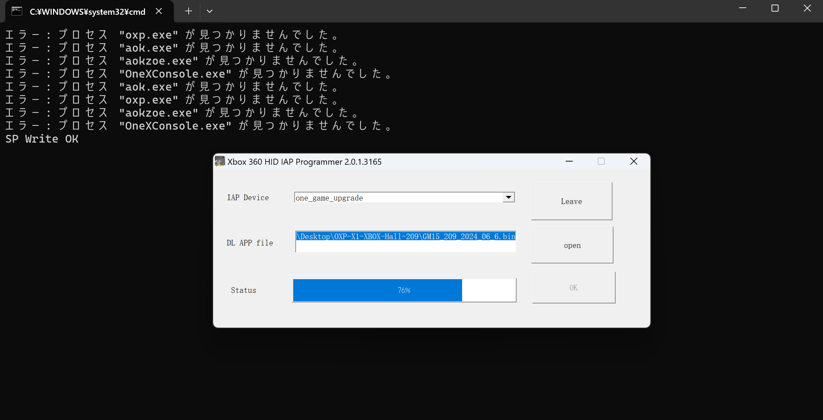
Task: Close the Xbox 360 HID IAP Programmer window
Action: [633, 161]
